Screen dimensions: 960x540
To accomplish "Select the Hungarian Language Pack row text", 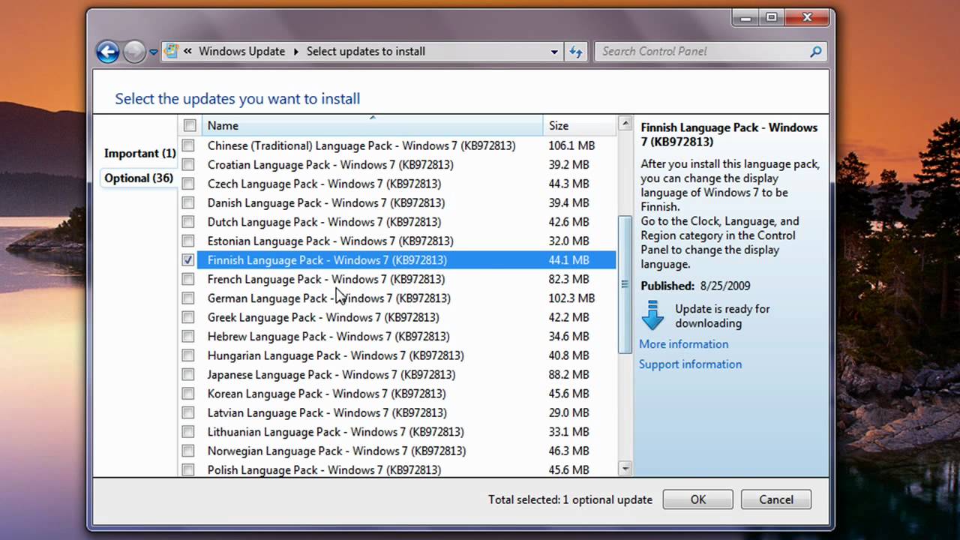I will point(335,355).
